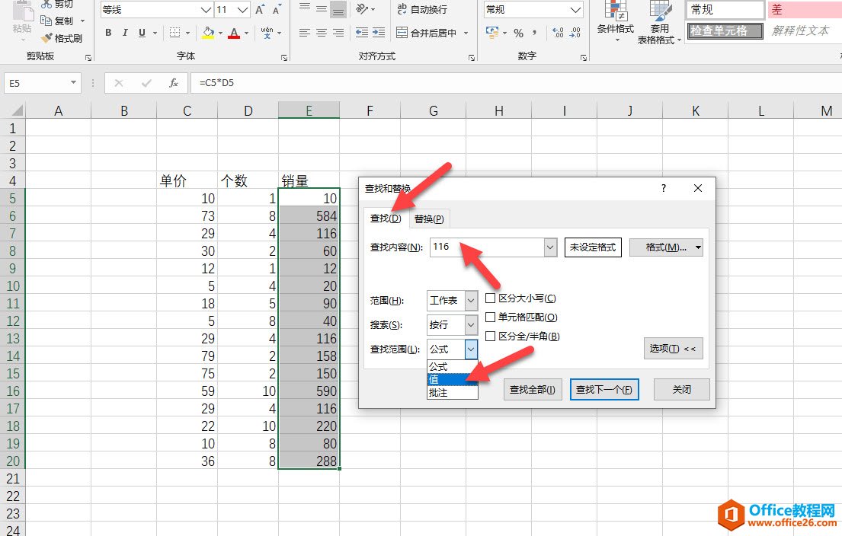Switch to the 替换(P) Replace tab
The width and height of the screenshot is (842, 536).
[429, 219]
